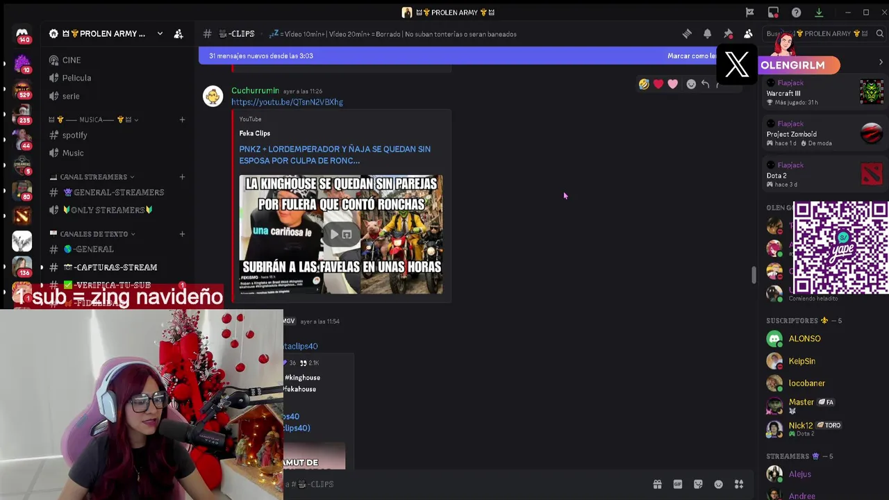The height and width of the screenshot is (500, 889).
Task: Open Flapjack's Project Zomboid activity card
Action: click(825, 133)
